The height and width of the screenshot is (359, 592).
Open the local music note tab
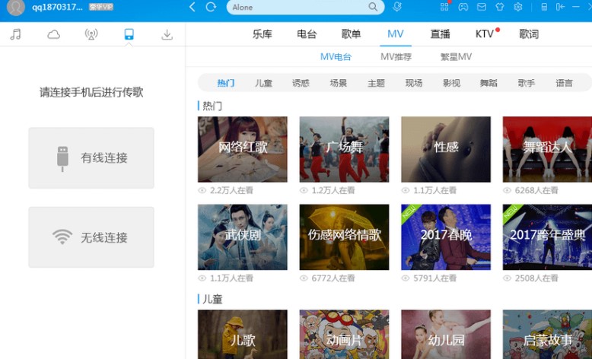pyautogui.click(x=15, y=34)
